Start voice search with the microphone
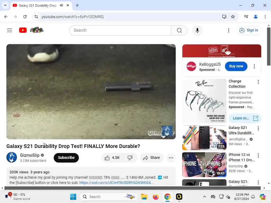 point(197,30)
